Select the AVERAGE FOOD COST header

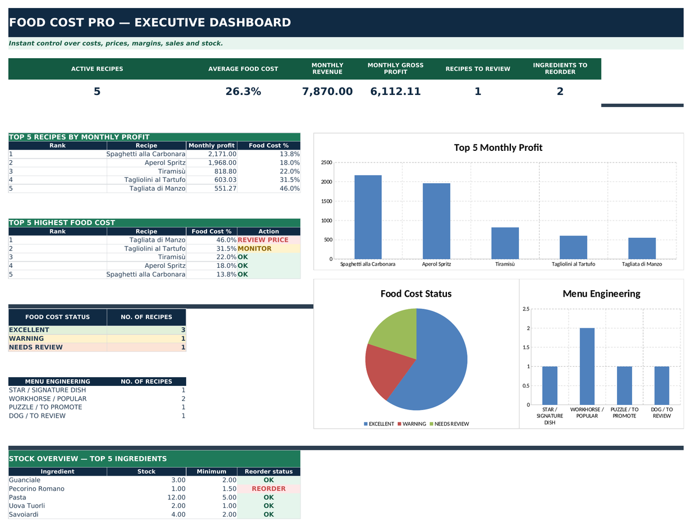[243, 69]
